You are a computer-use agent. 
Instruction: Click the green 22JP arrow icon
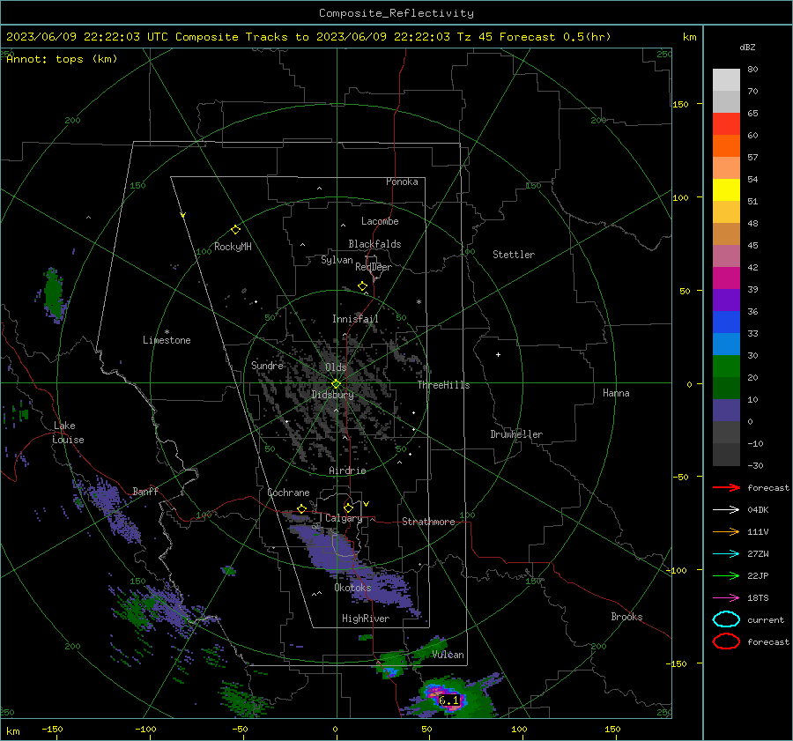coord(726,575)
